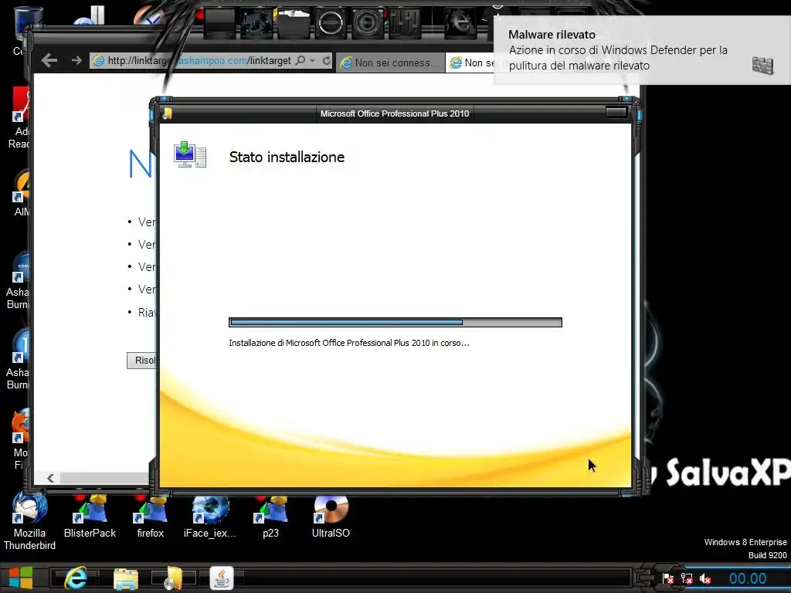Click the 'Microsoft Office Professional Plus 2010' title
This screenshot has height=593, width=791.
click(x=395, y=114)
